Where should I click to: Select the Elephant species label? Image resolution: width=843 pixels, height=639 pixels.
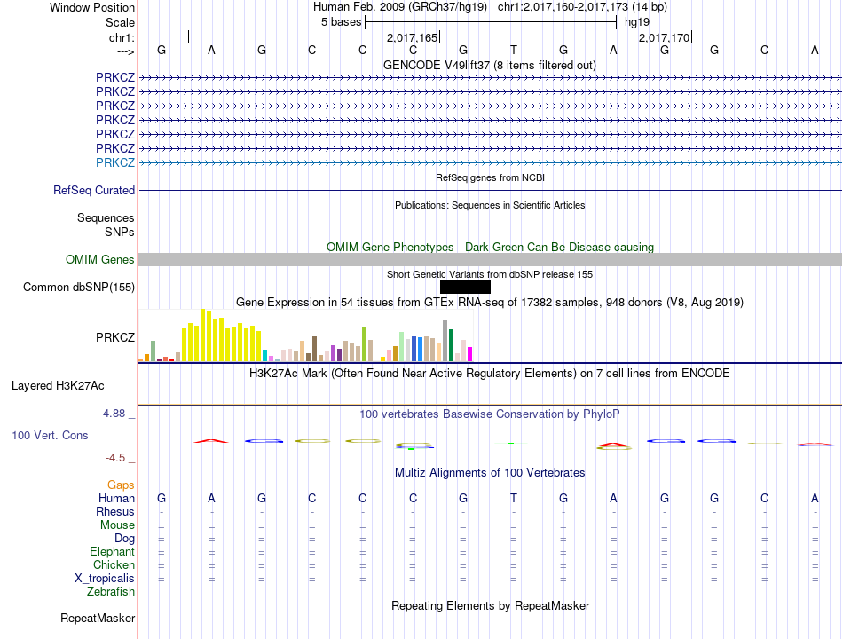coord(113,551)
